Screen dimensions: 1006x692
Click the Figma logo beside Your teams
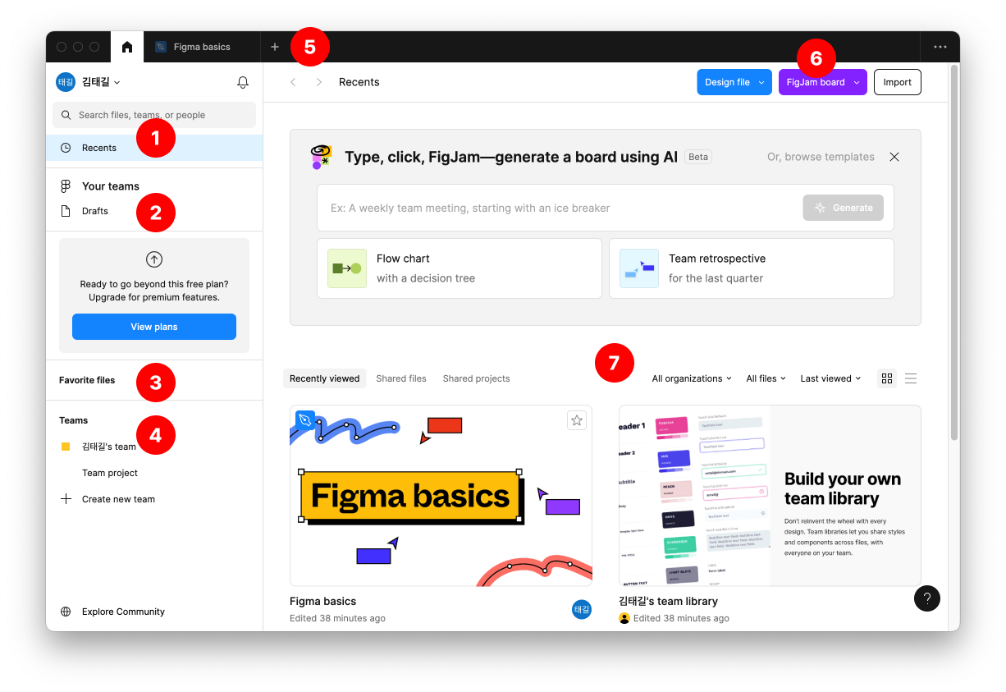(66, 186)
